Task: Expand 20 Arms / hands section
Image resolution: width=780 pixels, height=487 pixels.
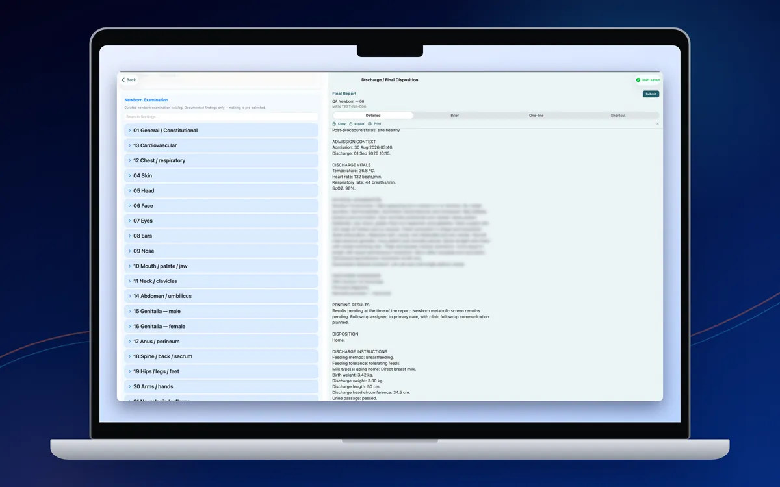Action: pyautogui.click(x=221, y=386)
